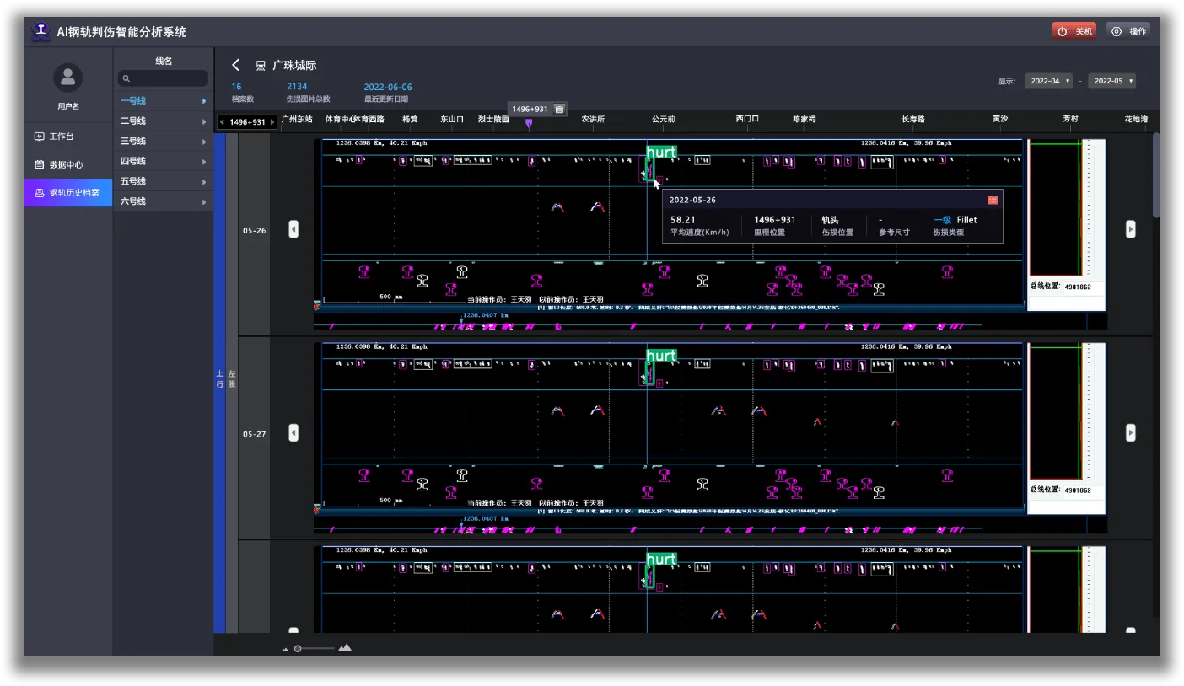1184x686 pixels.
Task: Click the red icon in the 2022-05-26 popup
Action: [x=993, y=200]
